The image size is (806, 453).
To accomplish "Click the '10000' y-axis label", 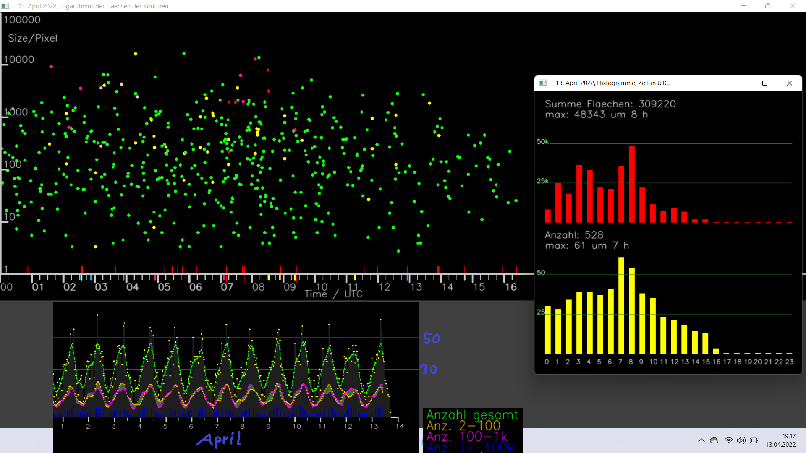I will coord(19,60).
